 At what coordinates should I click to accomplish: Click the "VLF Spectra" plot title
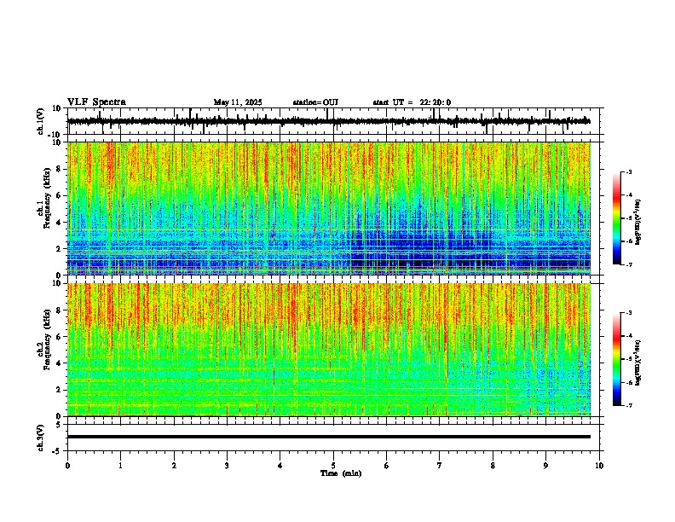tap(96, 102)
